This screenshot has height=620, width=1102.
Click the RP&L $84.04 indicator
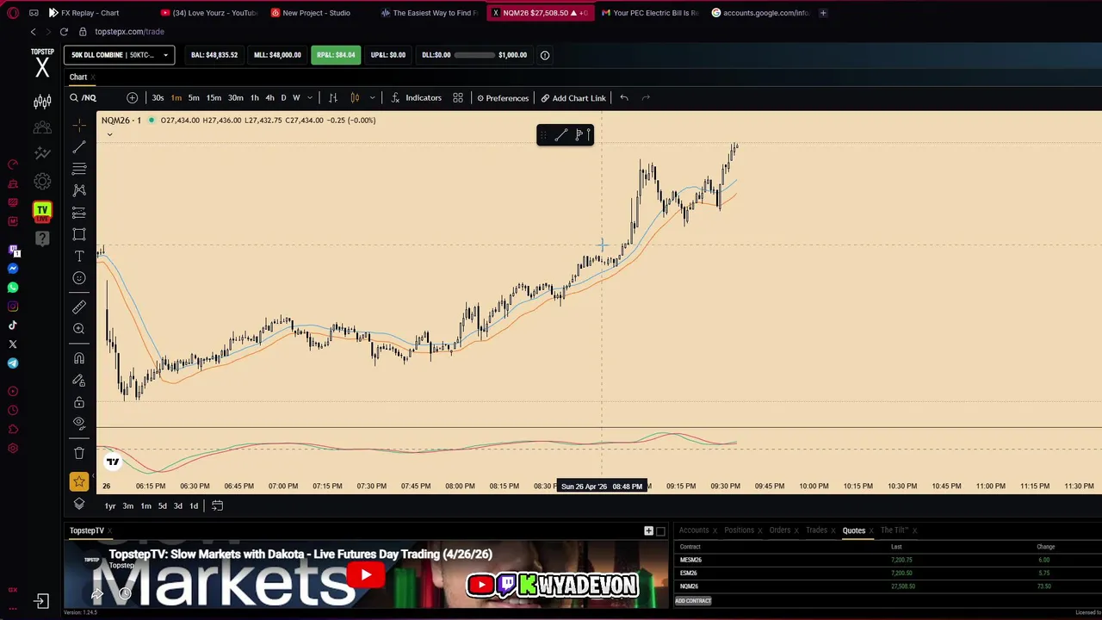[336, 55]
